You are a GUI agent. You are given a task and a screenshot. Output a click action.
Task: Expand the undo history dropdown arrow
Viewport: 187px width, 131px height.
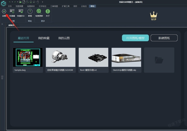pos(12,2)
